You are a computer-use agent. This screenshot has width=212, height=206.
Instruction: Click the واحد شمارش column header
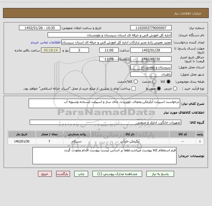click(77, 134)
